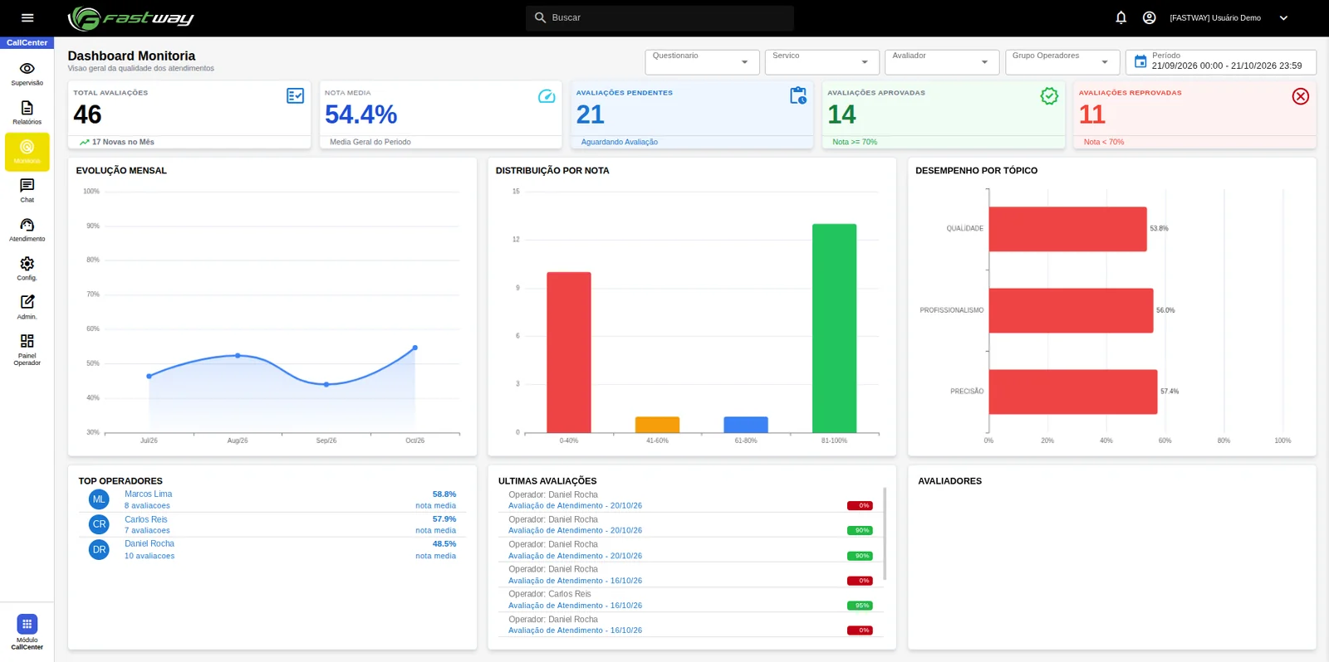1329x662 pixels.
Task: Open the Período date range picker
Action: (x=1221, y=62)
